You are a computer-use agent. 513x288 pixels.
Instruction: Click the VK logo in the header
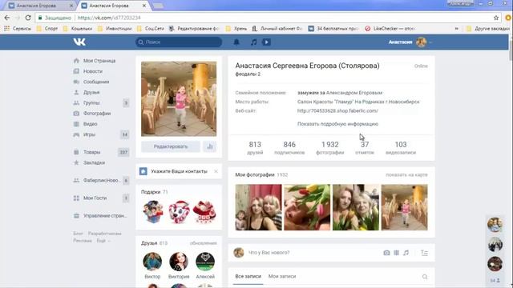(x=79, y=42)
